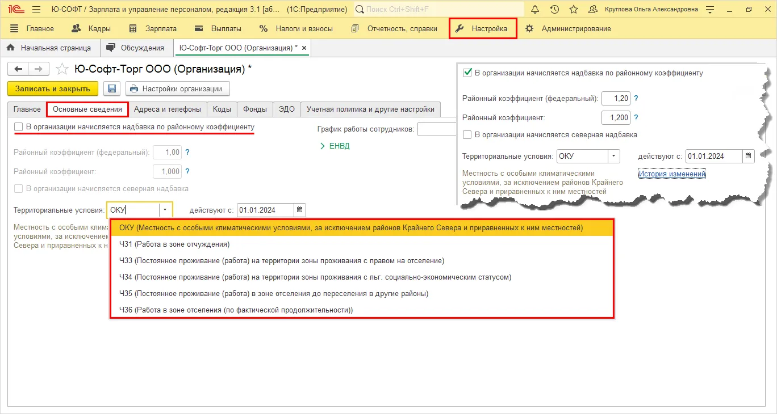Switch to form tab Главное
The image size is (777, 414).
[x=27, y=109]
